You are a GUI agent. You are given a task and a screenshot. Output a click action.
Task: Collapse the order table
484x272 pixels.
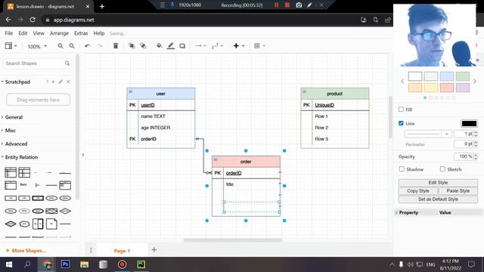[216, 159]
